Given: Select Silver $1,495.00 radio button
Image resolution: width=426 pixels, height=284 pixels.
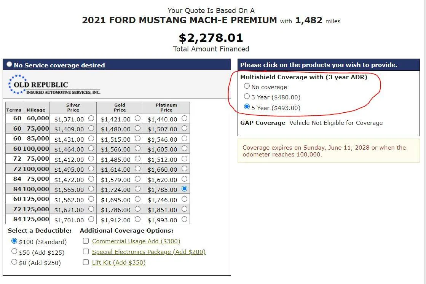Looking at the screenshot, I should (x=91, y=169).
